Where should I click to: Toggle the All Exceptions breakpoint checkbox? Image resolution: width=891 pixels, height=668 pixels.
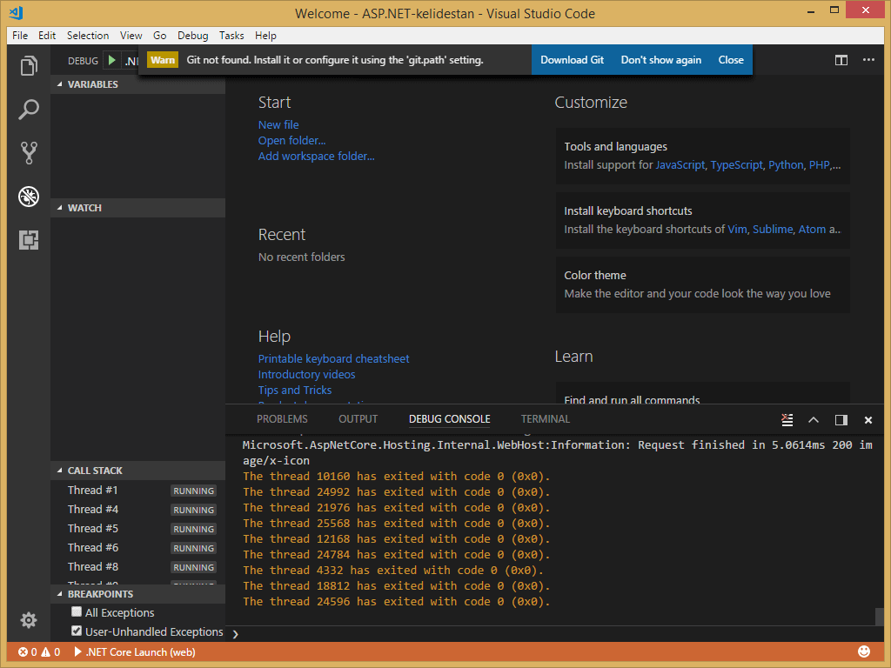click(77, 611)
